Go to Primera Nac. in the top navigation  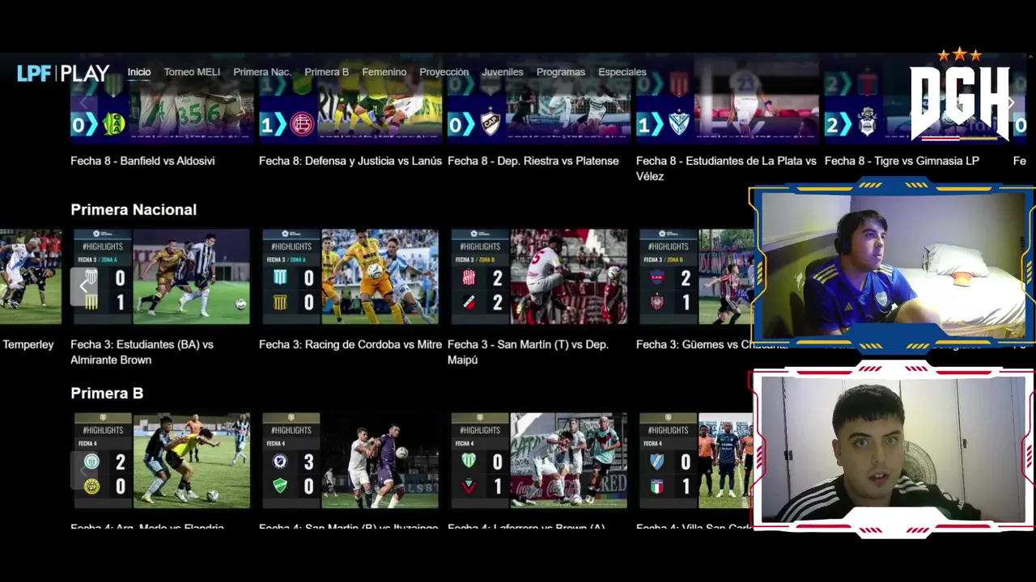click(262, 72)
